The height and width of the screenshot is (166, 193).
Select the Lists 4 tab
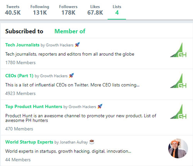click(x=117, y=10)
